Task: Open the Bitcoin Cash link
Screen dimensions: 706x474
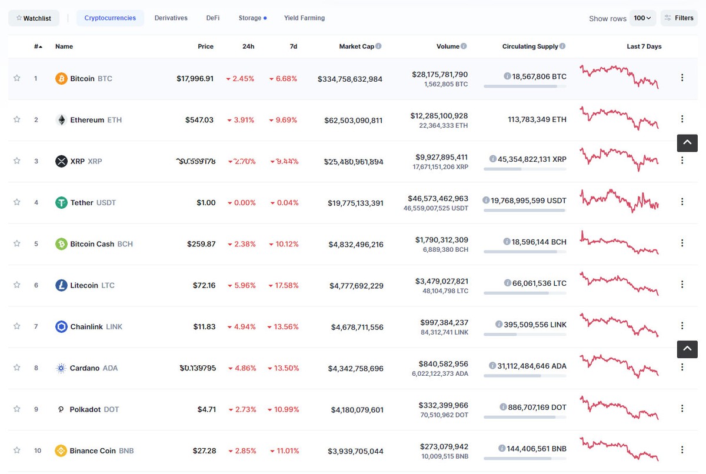Action: 92,243
